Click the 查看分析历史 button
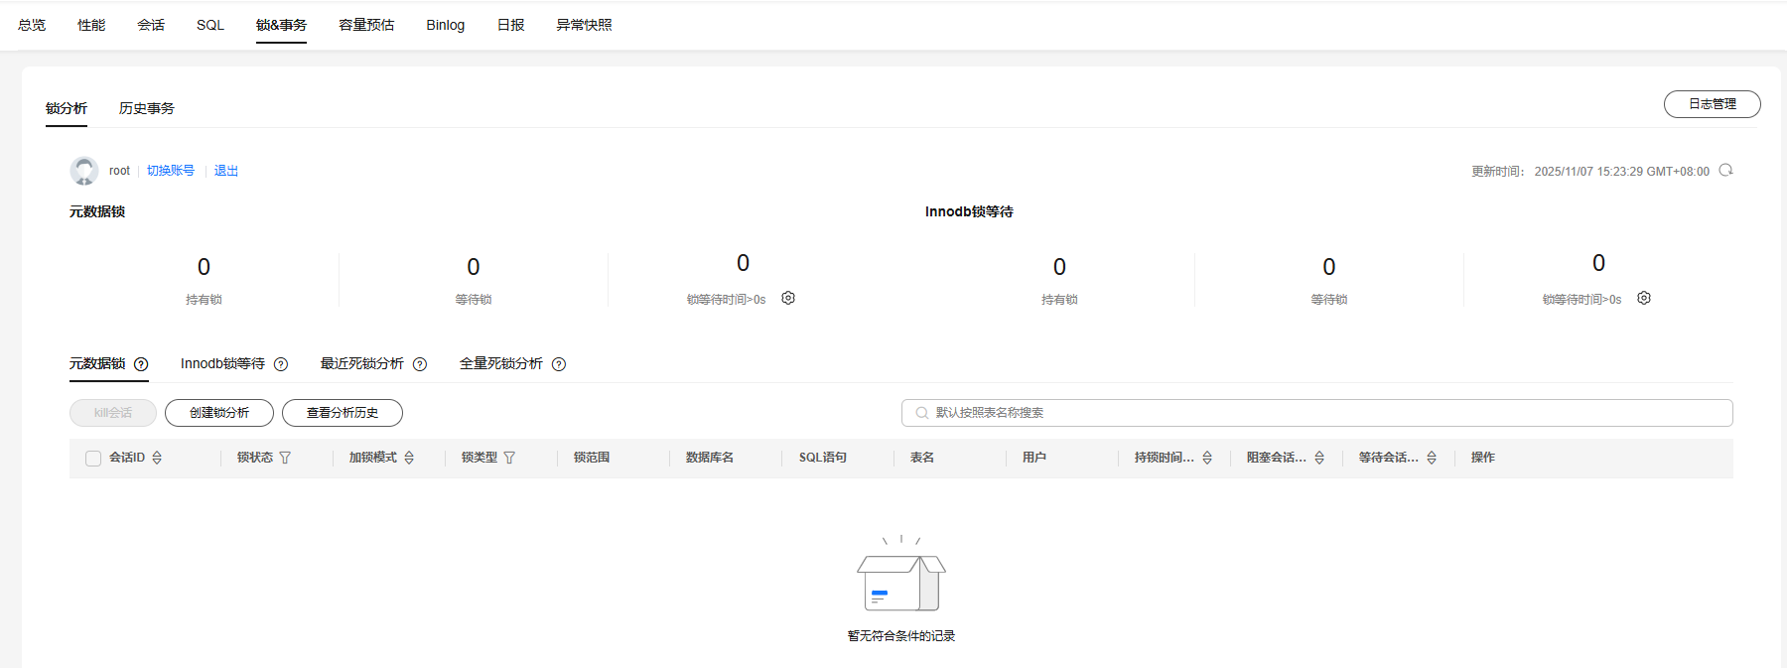This screenshot has height=668, width=1787. (343, 413)
